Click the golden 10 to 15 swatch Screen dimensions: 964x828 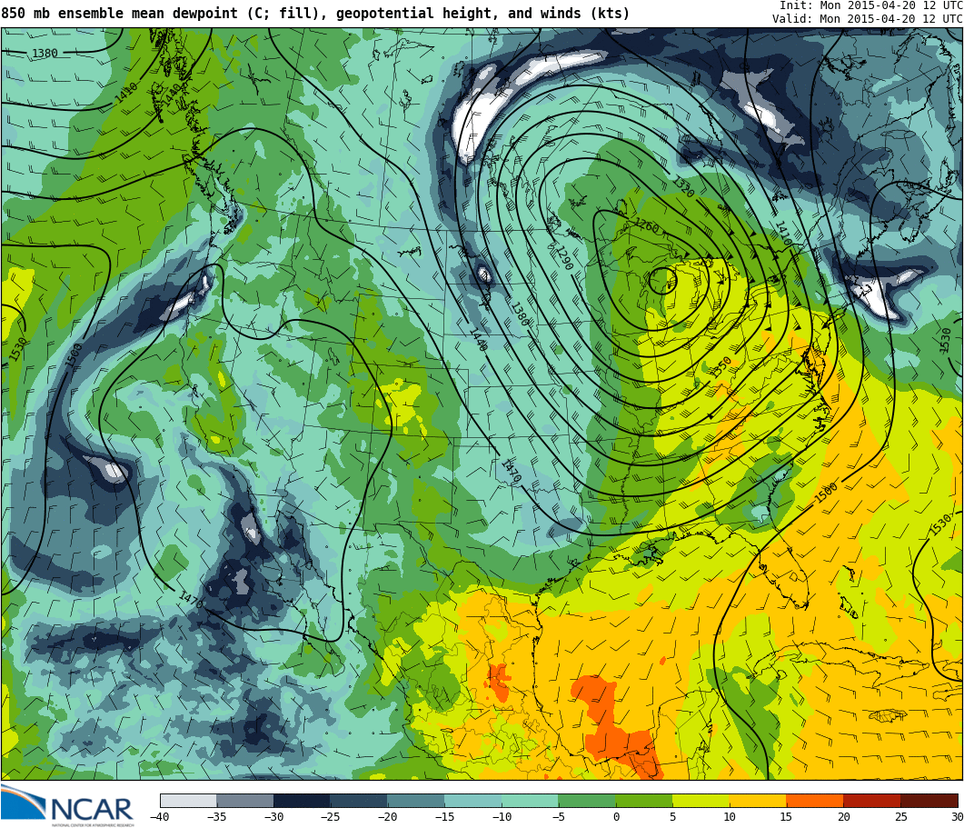[x=758, y=801]
